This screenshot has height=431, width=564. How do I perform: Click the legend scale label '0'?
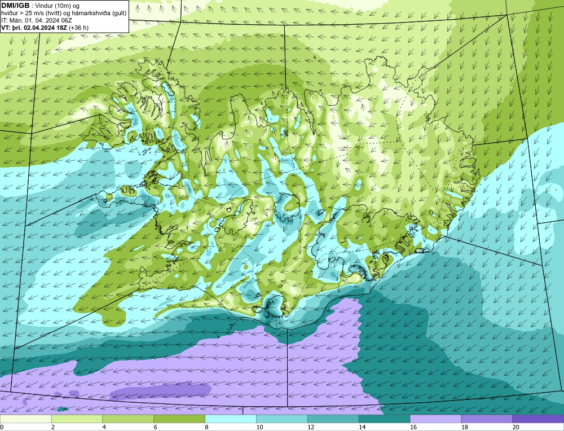(2, 427)
